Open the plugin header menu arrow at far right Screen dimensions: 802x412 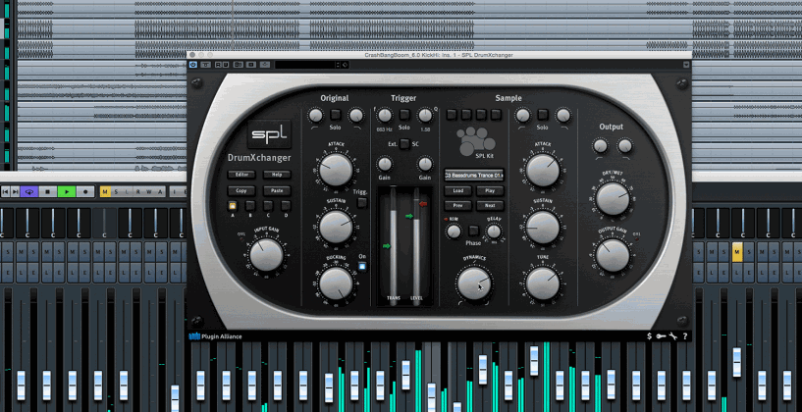(x=686, y=65)
